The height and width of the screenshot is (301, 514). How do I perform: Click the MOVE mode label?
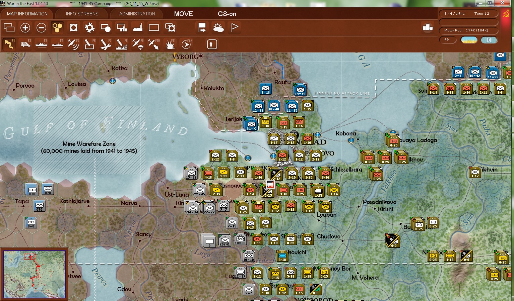[x=183, y=14]
